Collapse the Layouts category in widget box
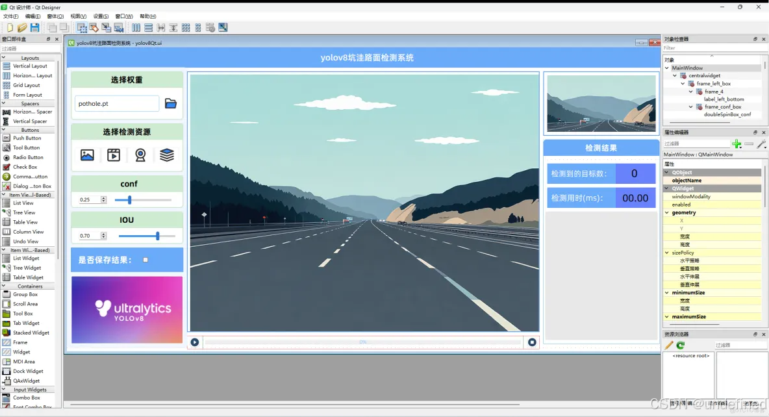The image size is (769, 417). click(4, 57)
